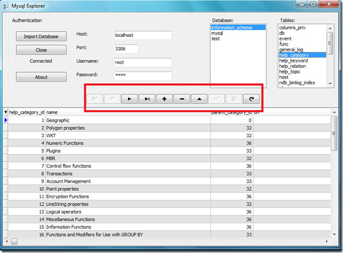Go to next record with navigator arrow
Image resolution: width=343 pixels, height=253 pixels.
[129, 99]
